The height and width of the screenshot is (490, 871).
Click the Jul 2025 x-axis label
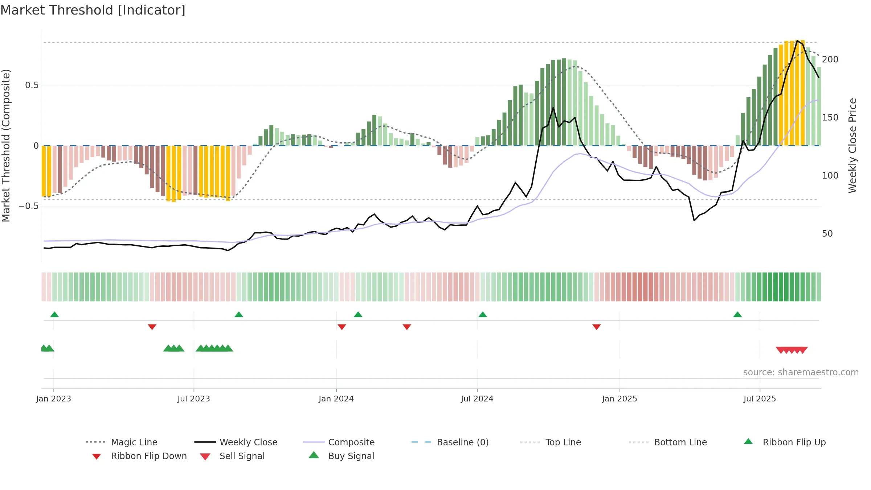coord(760,399)
